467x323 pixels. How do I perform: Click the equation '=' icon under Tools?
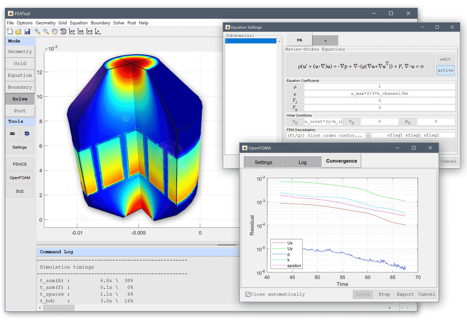click(x=12, y=134)
